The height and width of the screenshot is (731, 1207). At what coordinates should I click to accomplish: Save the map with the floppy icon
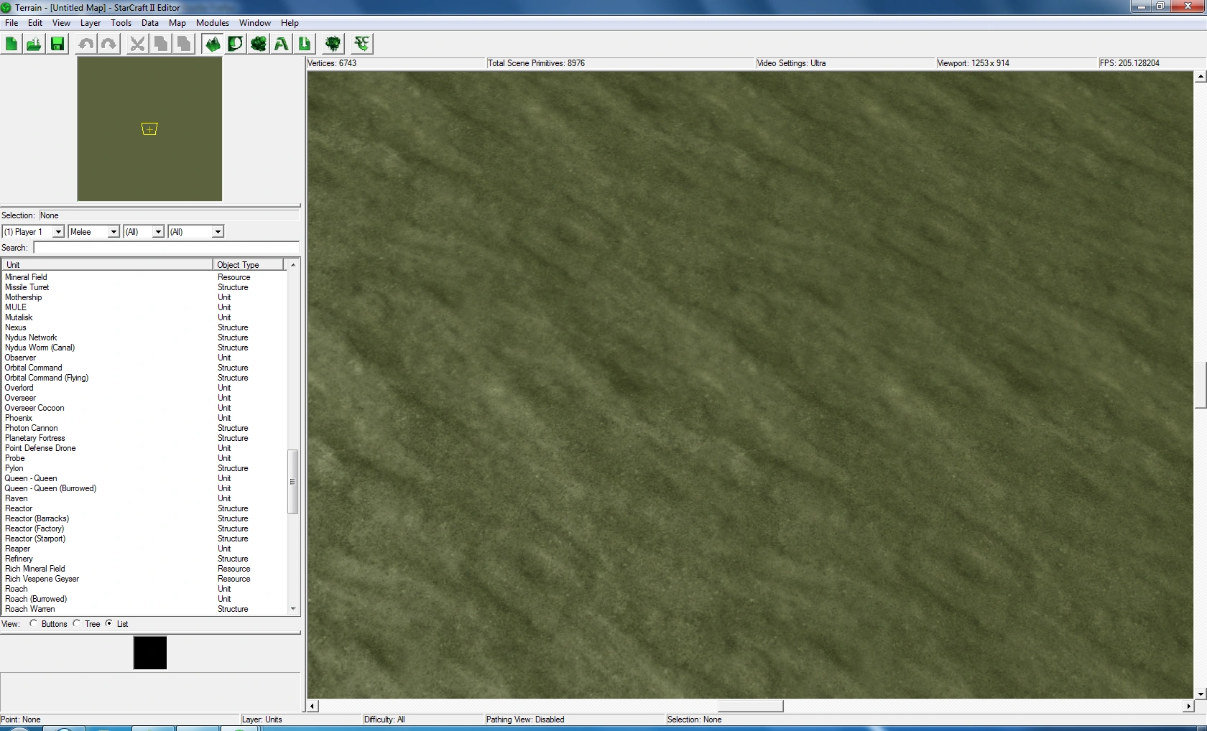[x=57, y=44]
